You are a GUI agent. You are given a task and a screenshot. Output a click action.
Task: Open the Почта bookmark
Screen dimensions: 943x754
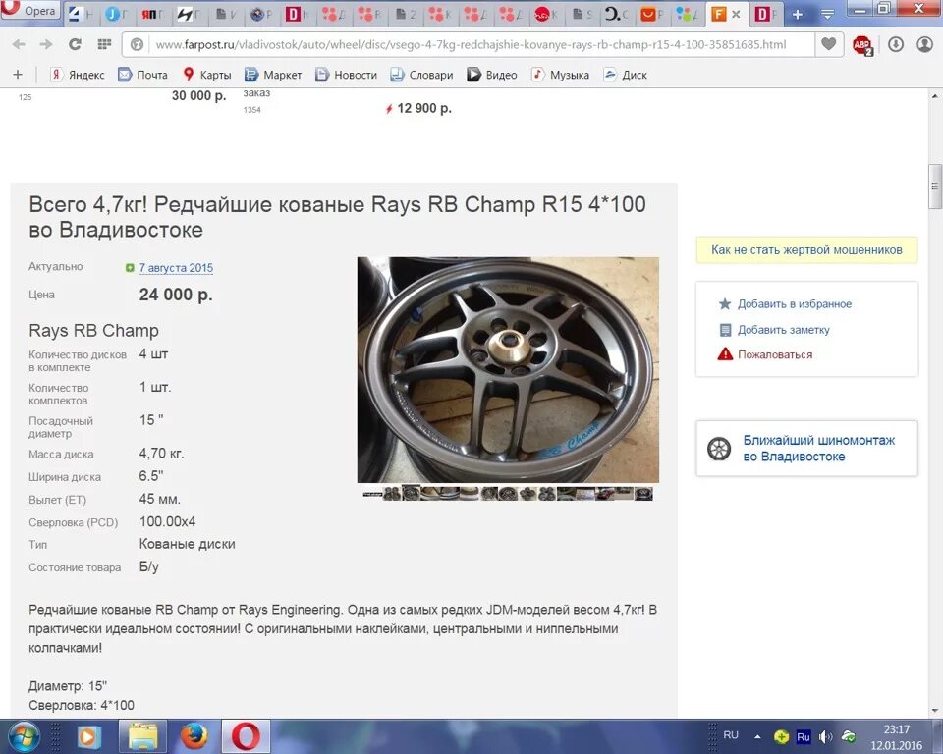[x=143, y=75]
